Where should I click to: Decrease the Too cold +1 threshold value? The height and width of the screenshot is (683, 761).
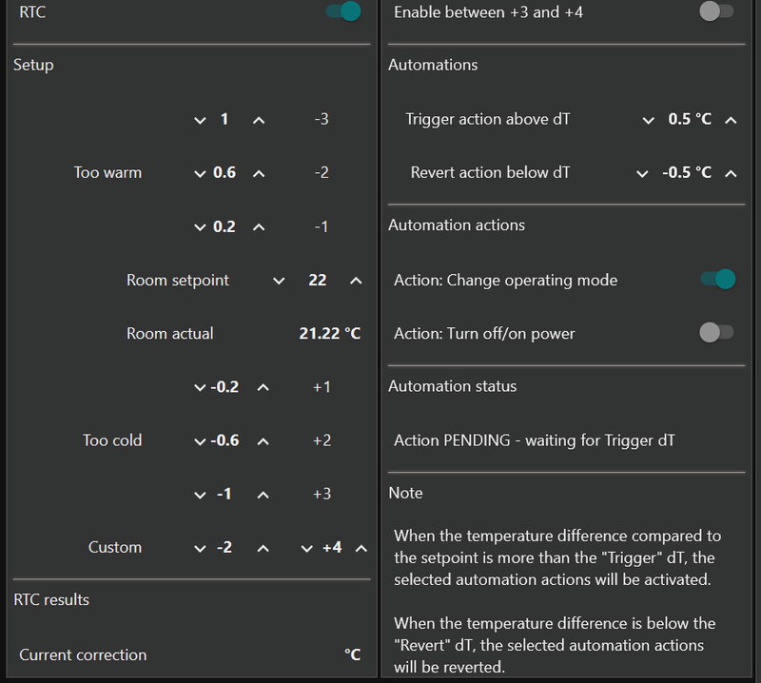[200, 387]
